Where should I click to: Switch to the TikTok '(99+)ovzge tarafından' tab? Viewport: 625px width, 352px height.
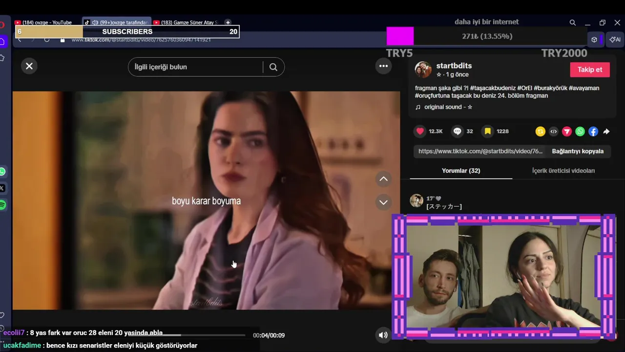pos(116,22)
